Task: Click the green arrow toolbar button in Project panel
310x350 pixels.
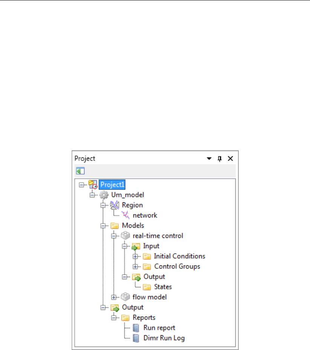Action: tap(80, 171)
